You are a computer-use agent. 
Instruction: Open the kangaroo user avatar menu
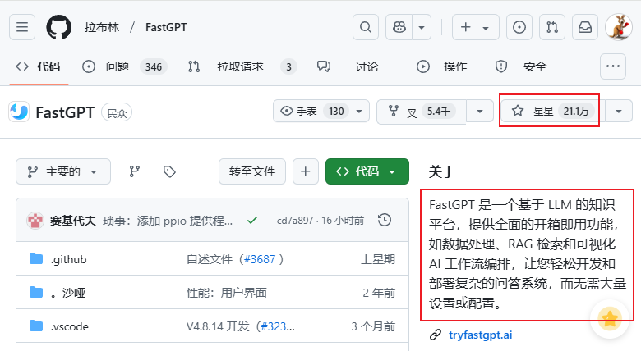tap(619, 27)
